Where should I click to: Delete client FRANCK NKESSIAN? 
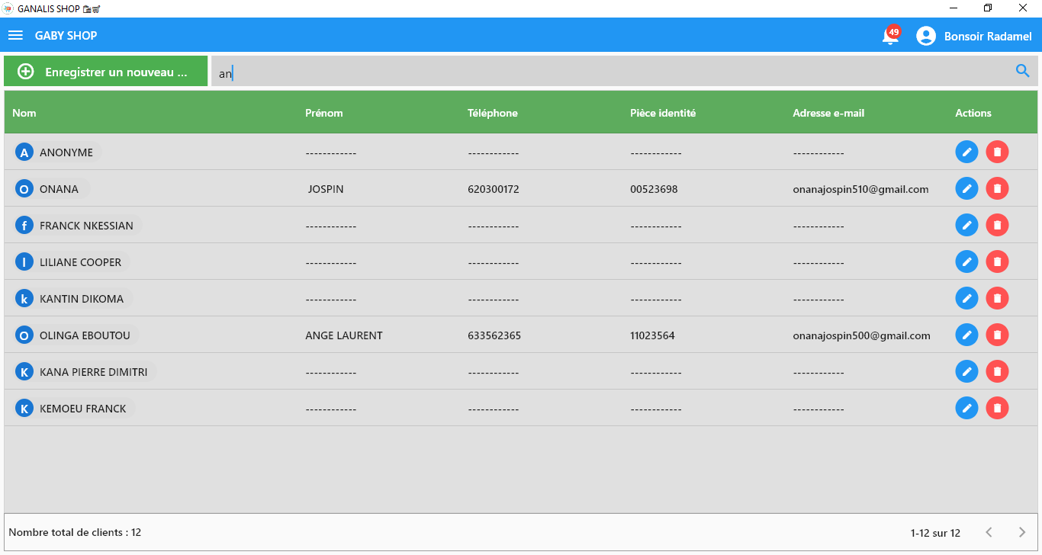pos(997,225)
